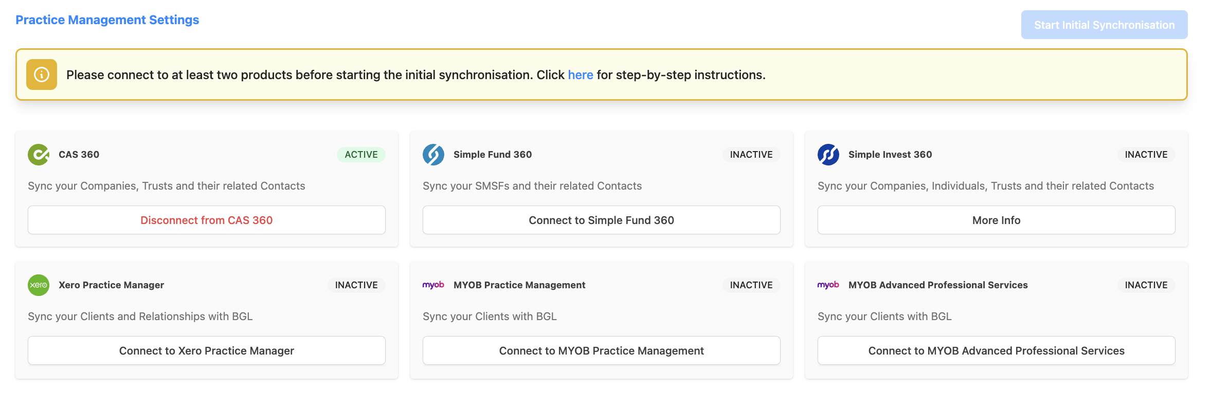Click the 'Simple Fund 360' card title
1229x409 pixels.
click(x=493, y=155)
